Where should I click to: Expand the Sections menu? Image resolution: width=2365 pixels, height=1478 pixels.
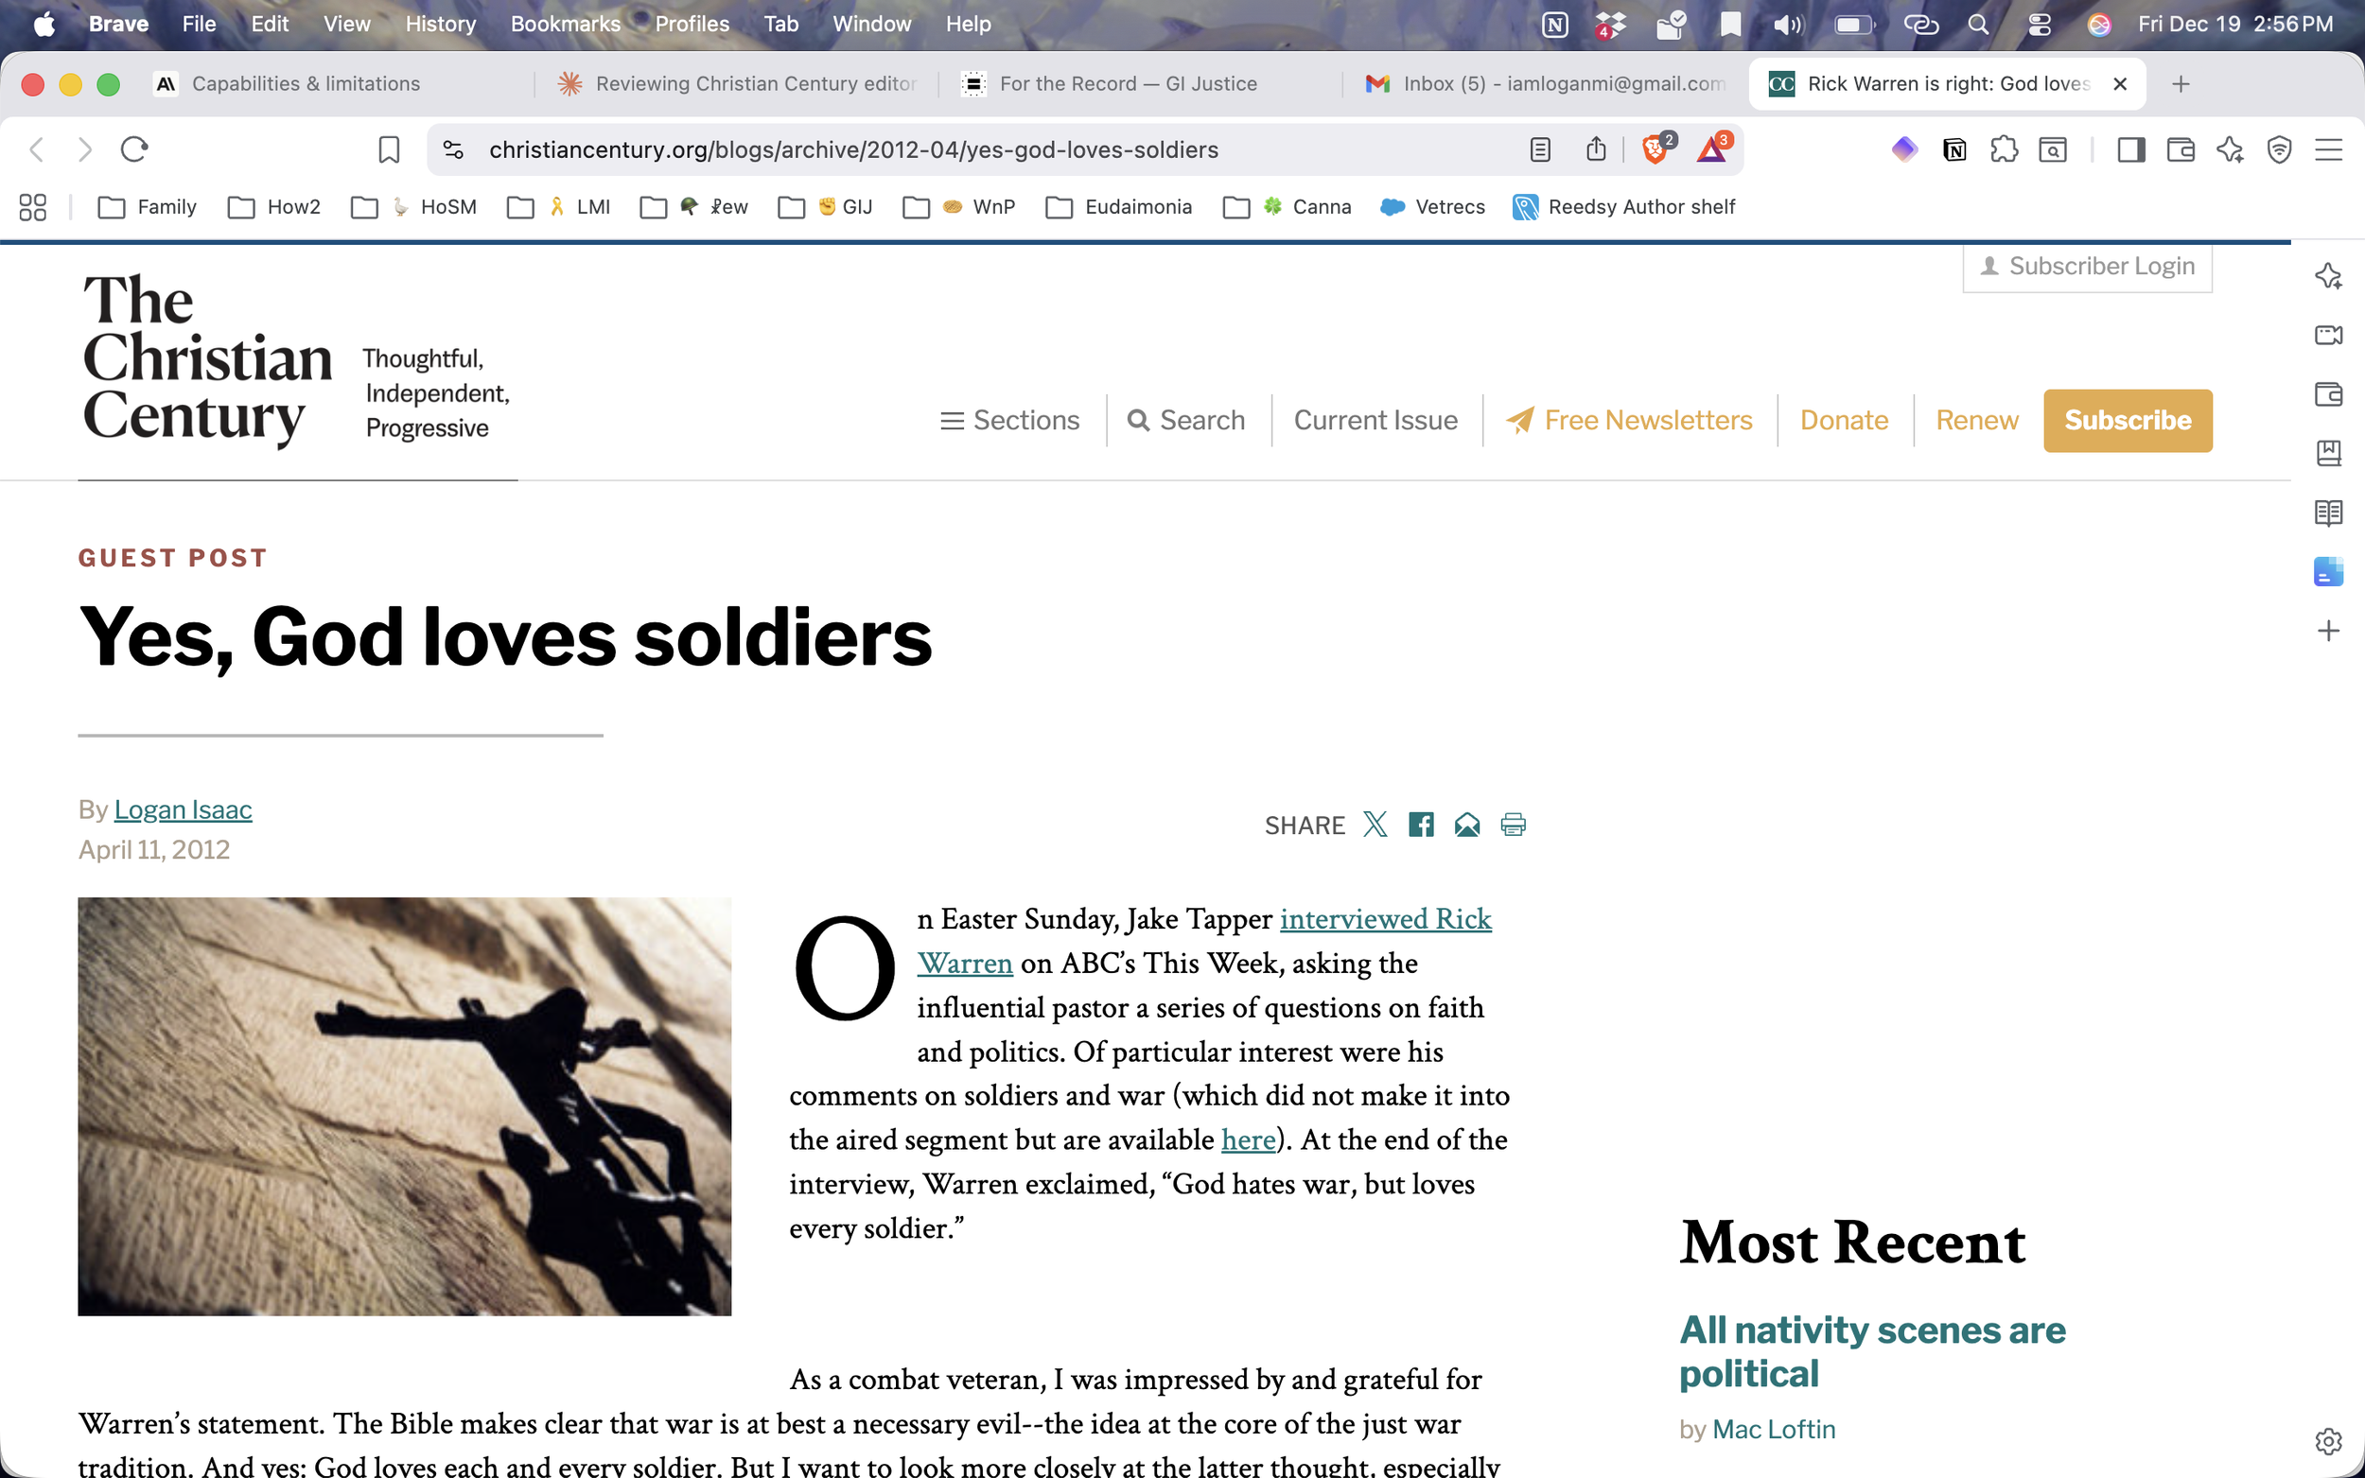click(1010, 421)
